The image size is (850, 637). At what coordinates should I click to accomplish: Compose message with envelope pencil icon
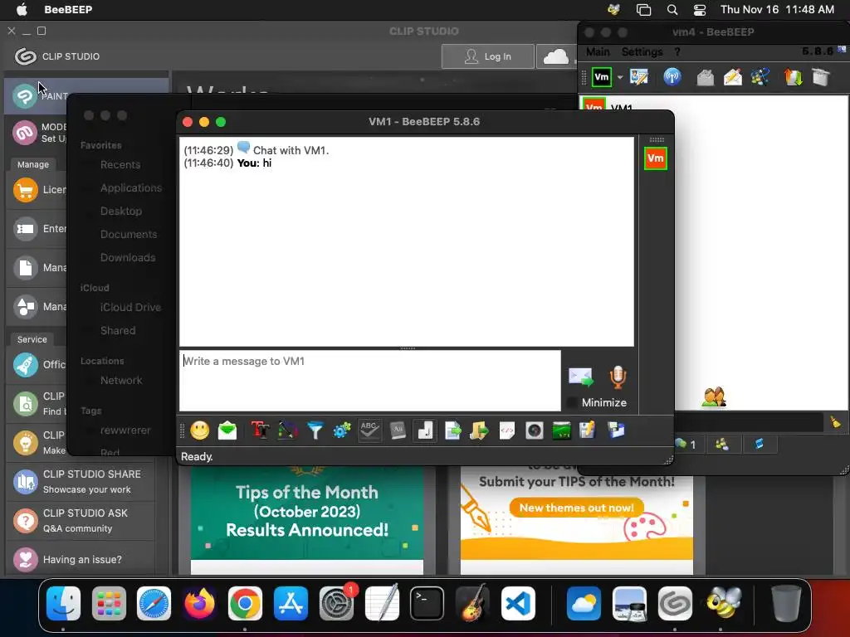click(x=733, y=77)
